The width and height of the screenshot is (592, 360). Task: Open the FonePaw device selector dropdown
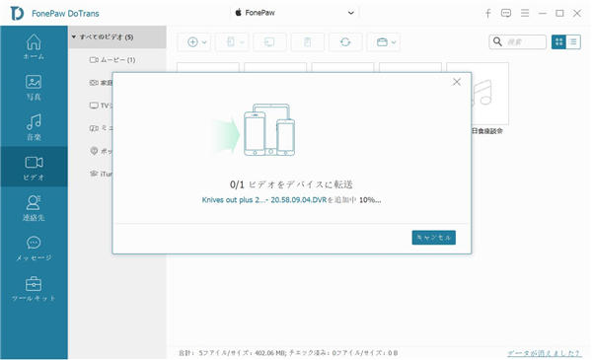click(x=294, y=13)
